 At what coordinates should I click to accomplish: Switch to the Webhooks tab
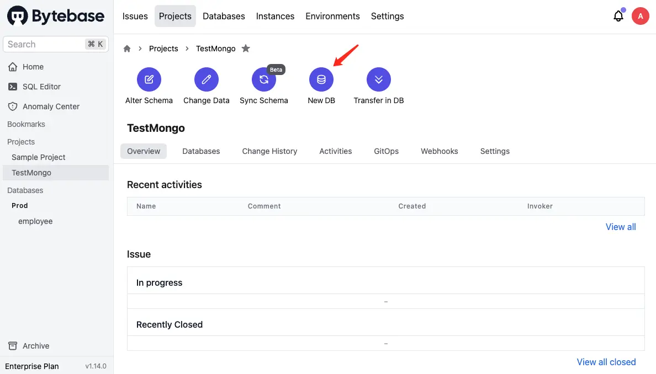point(440,151)
